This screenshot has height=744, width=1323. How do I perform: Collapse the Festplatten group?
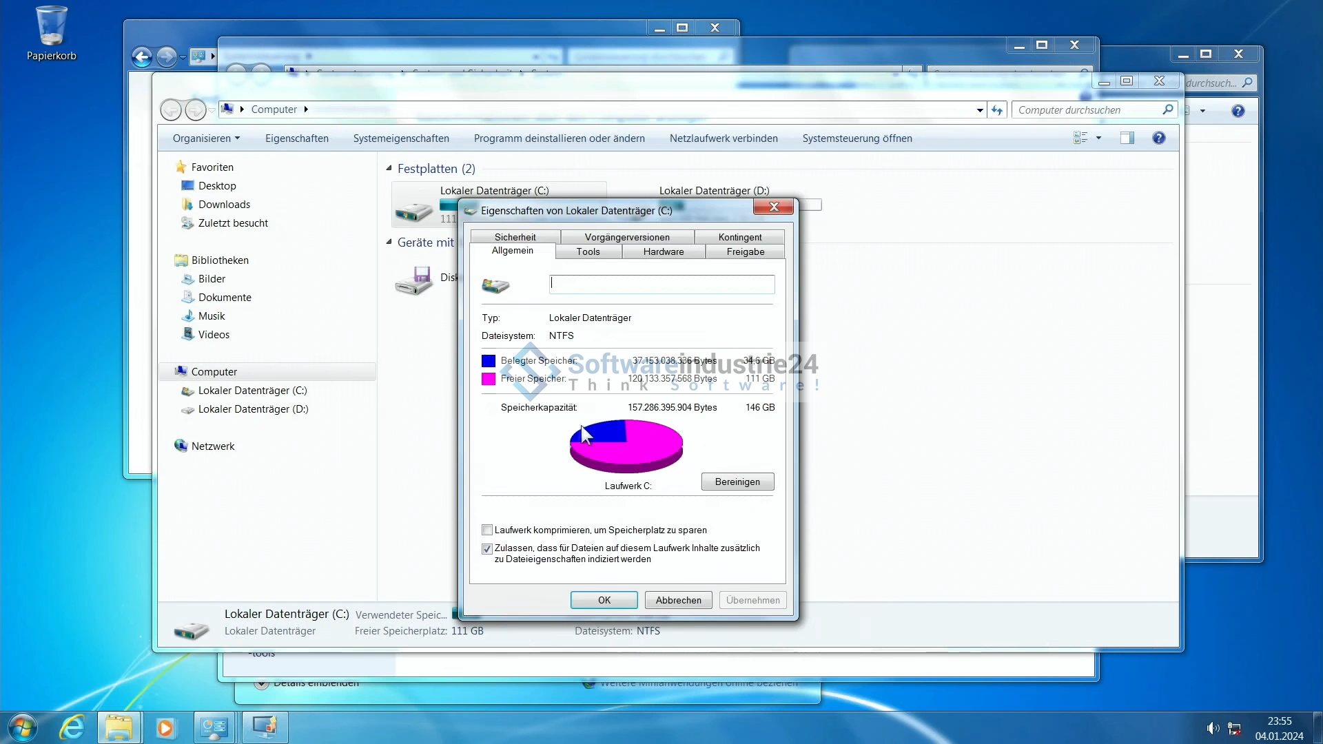[x=389, y=168]
